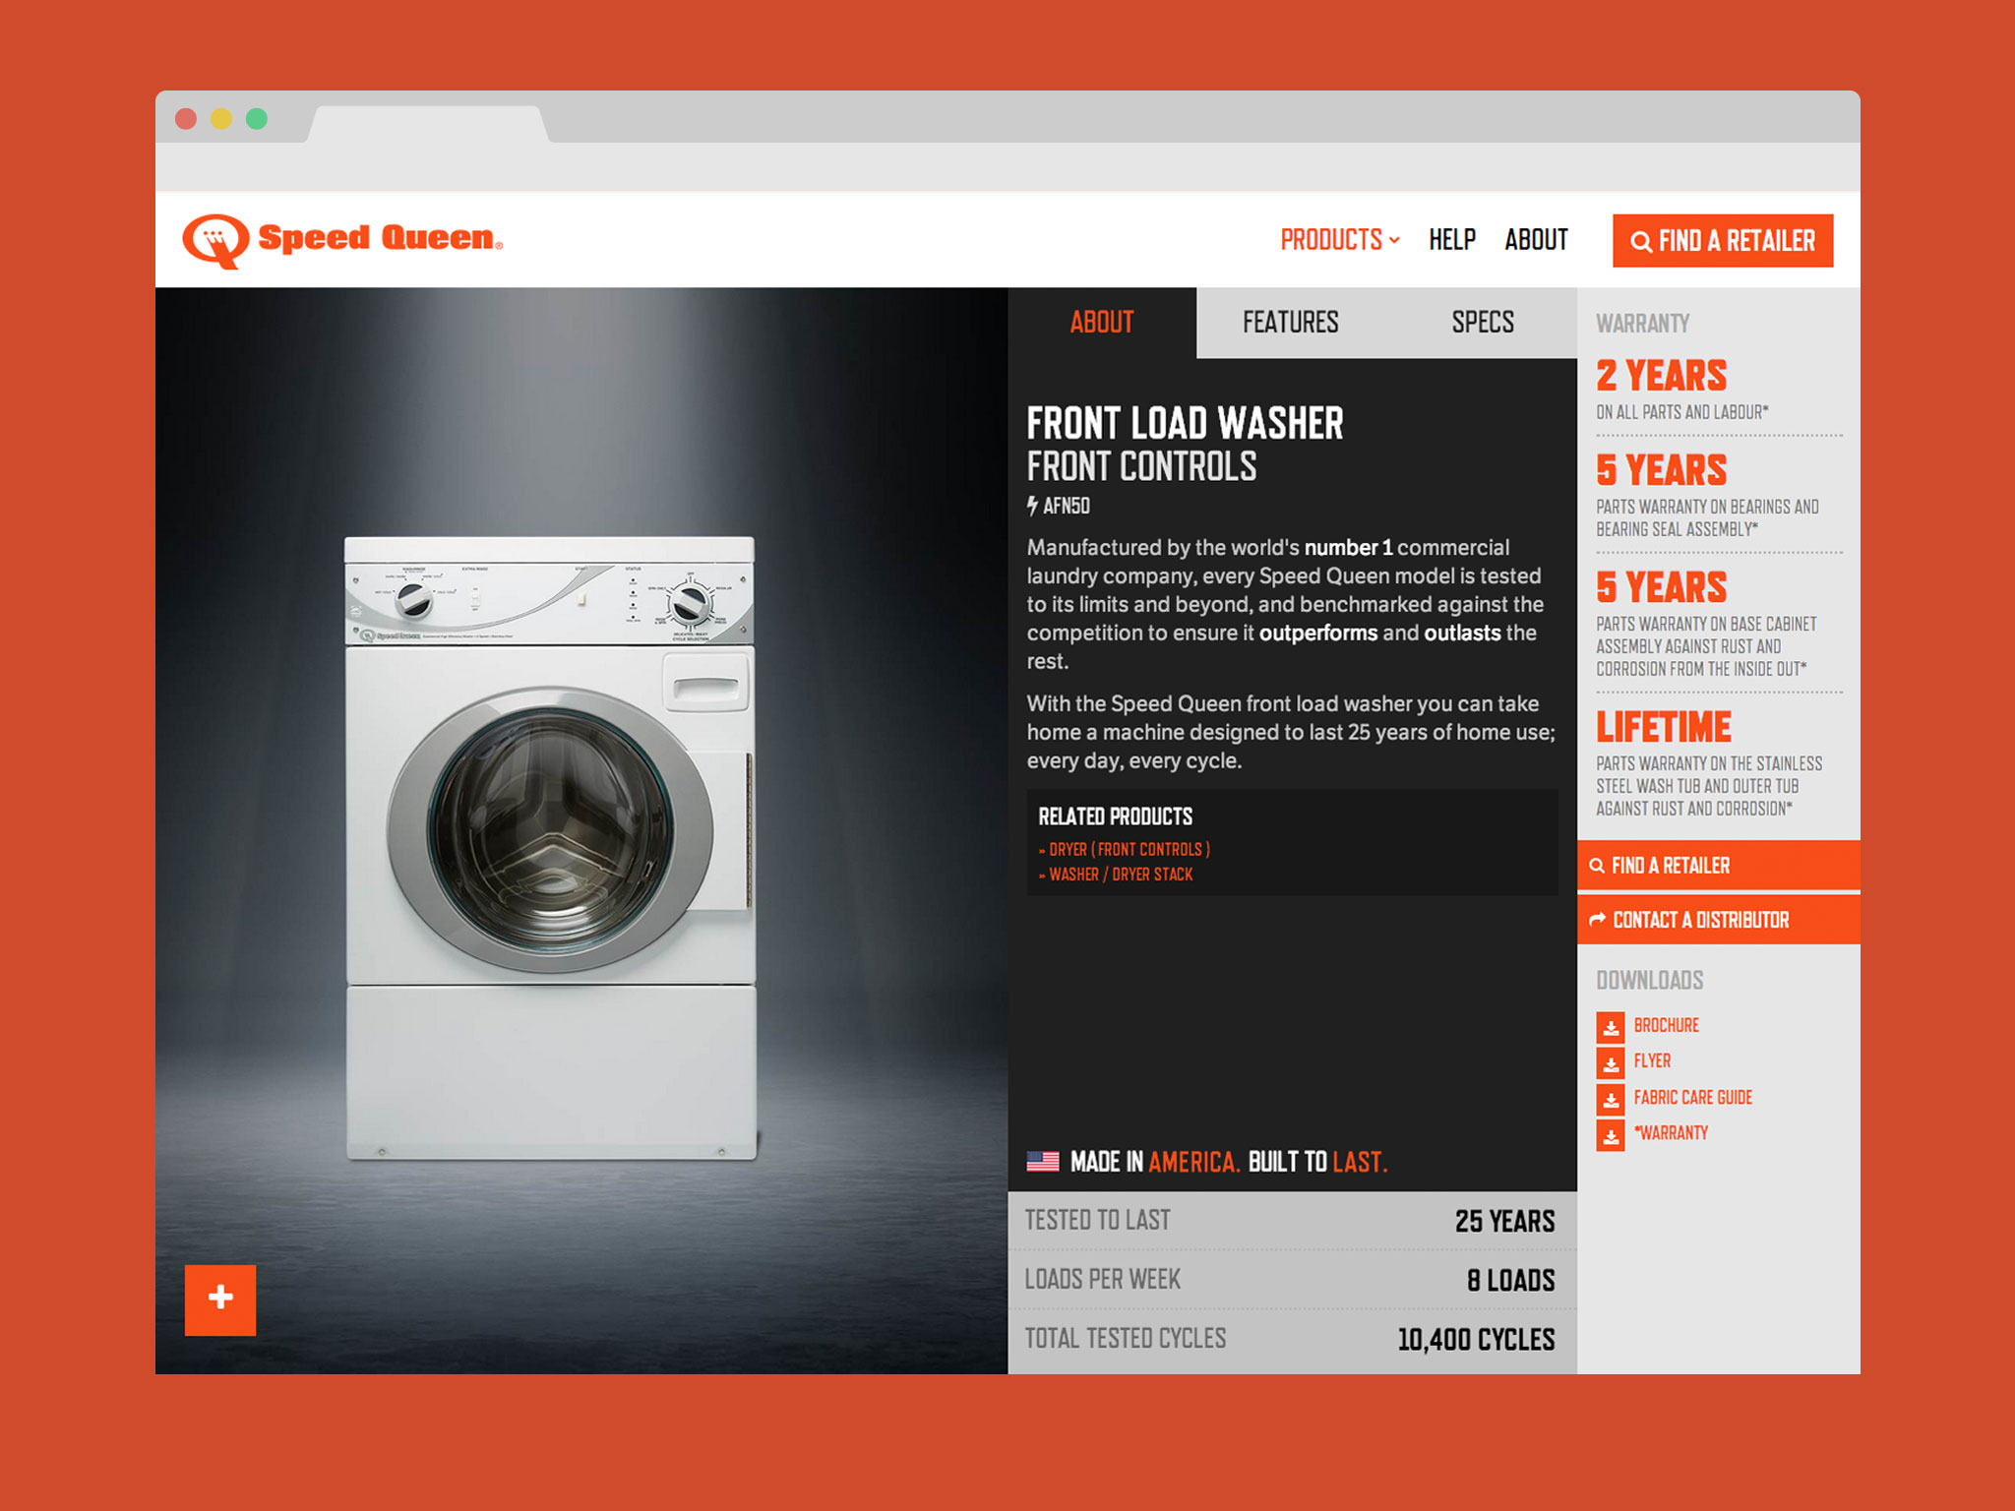Click the Find a Retailer button
The width and height of the screenshot is (2015, 1511).
coord(1723,241)
